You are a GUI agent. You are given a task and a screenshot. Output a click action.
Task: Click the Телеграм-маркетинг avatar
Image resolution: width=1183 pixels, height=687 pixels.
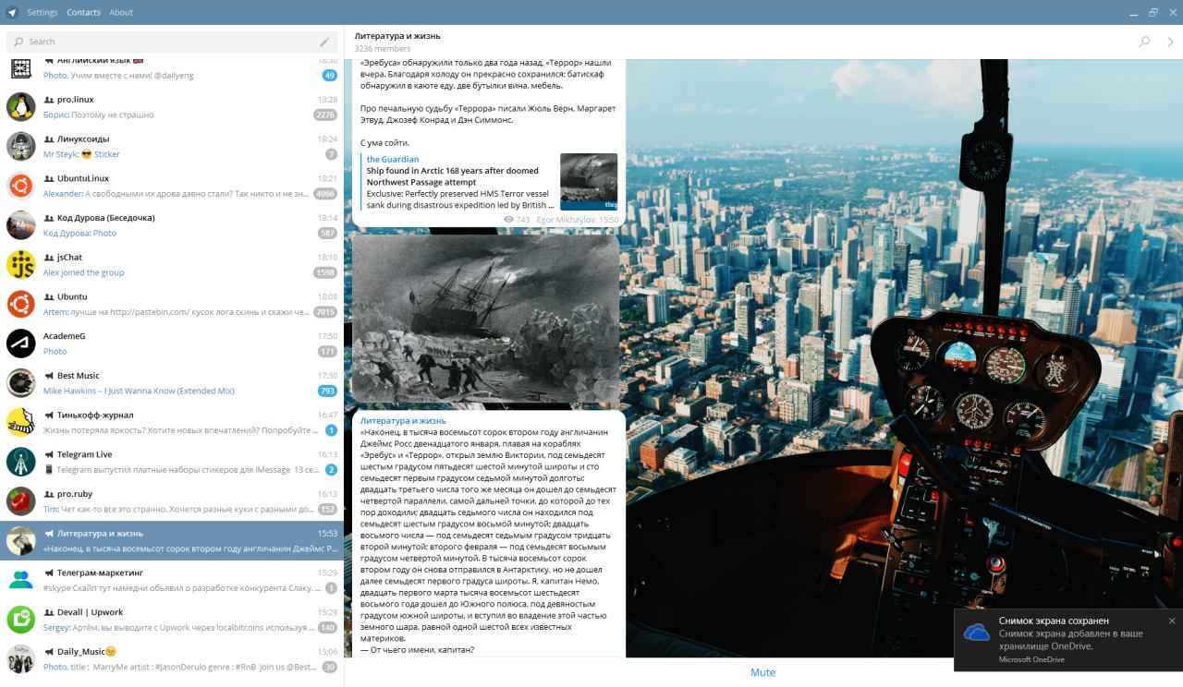[x=20, y=581]
